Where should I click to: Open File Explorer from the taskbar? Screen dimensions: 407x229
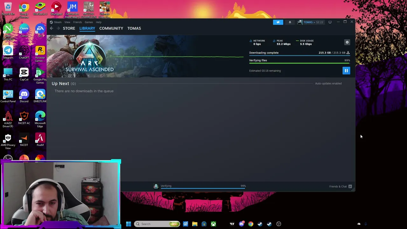[x=195, y=224]
